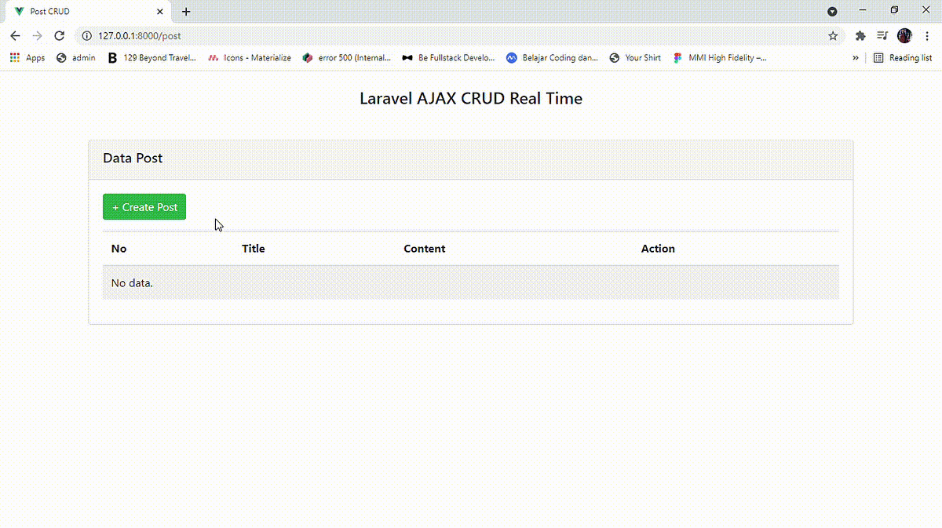942x528 pixels.
Task: Open the admin bookmark
Action: (x=75, y=57)
